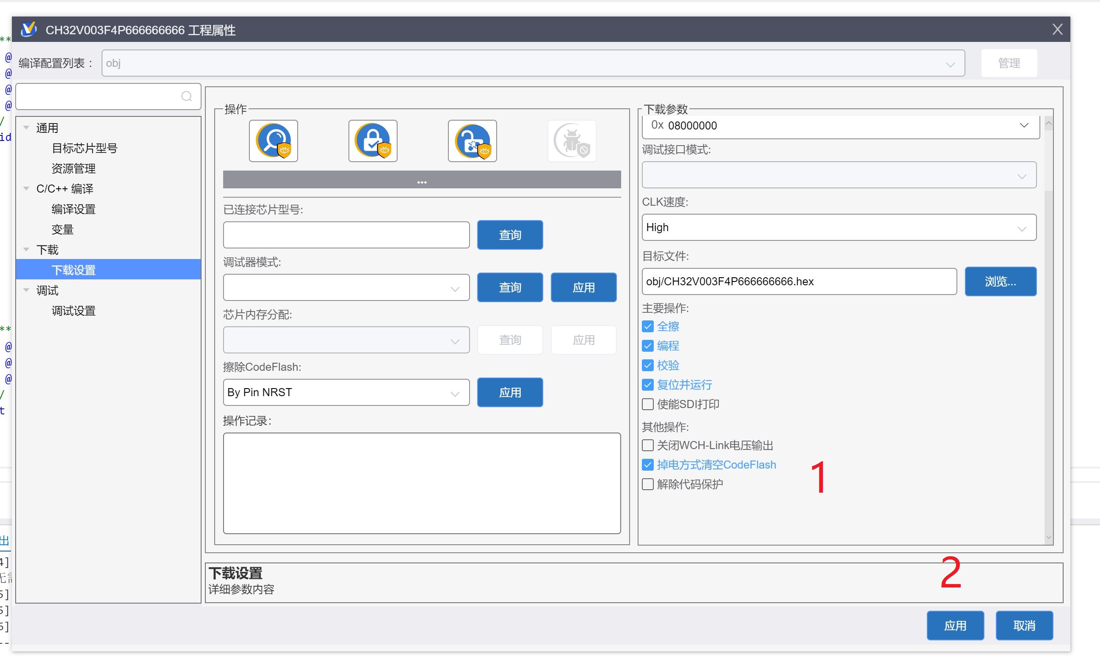This screenshot has height=670, width=1100.
Task: Click 浏览... to choose target file
Action: [1000, 281]
